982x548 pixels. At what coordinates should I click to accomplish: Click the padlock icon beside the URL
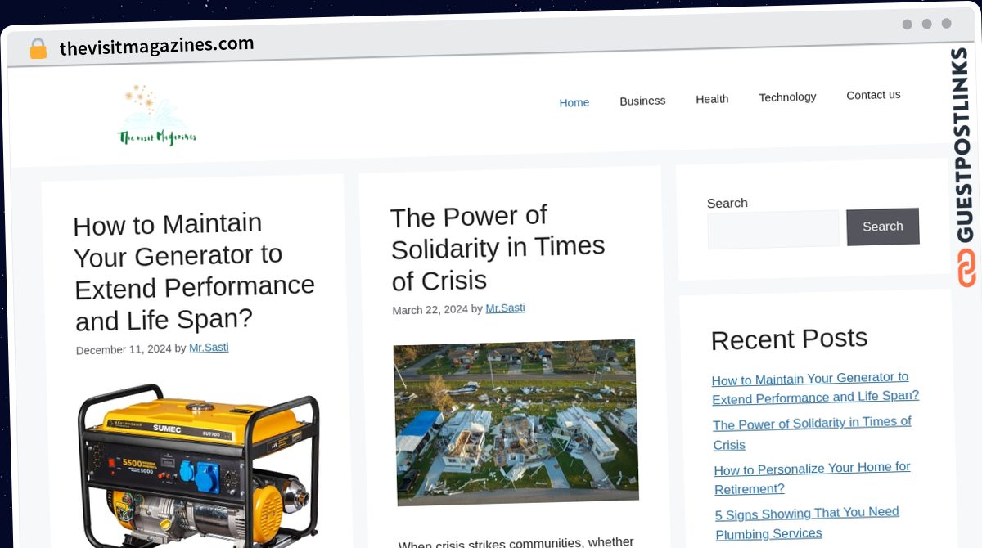[x=38, y=48]
